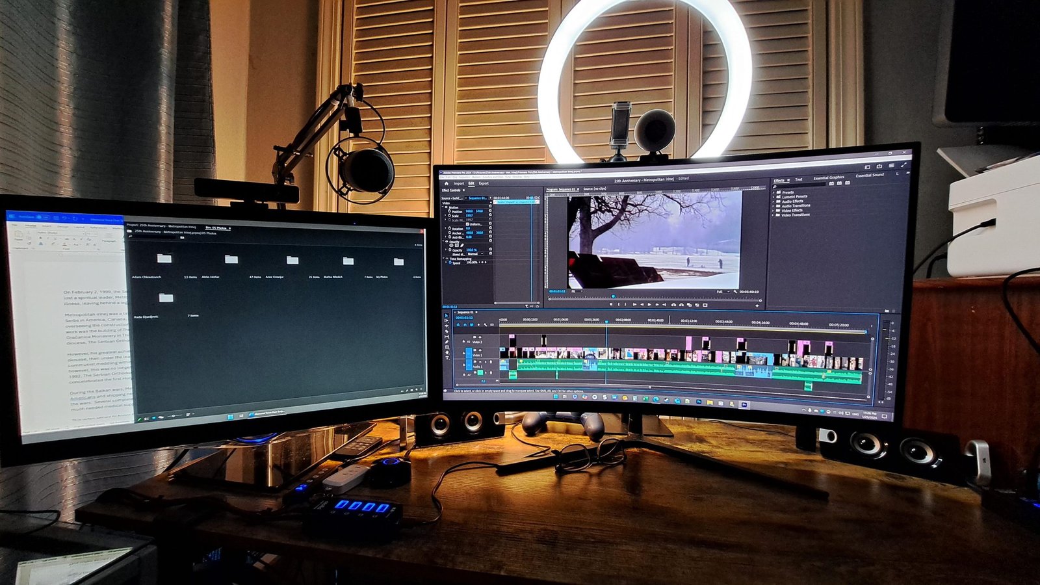The width and height of the screenshot is (1040, 585).
Task: Open the Fit zoom level dropdown
Action: [576, 291]
